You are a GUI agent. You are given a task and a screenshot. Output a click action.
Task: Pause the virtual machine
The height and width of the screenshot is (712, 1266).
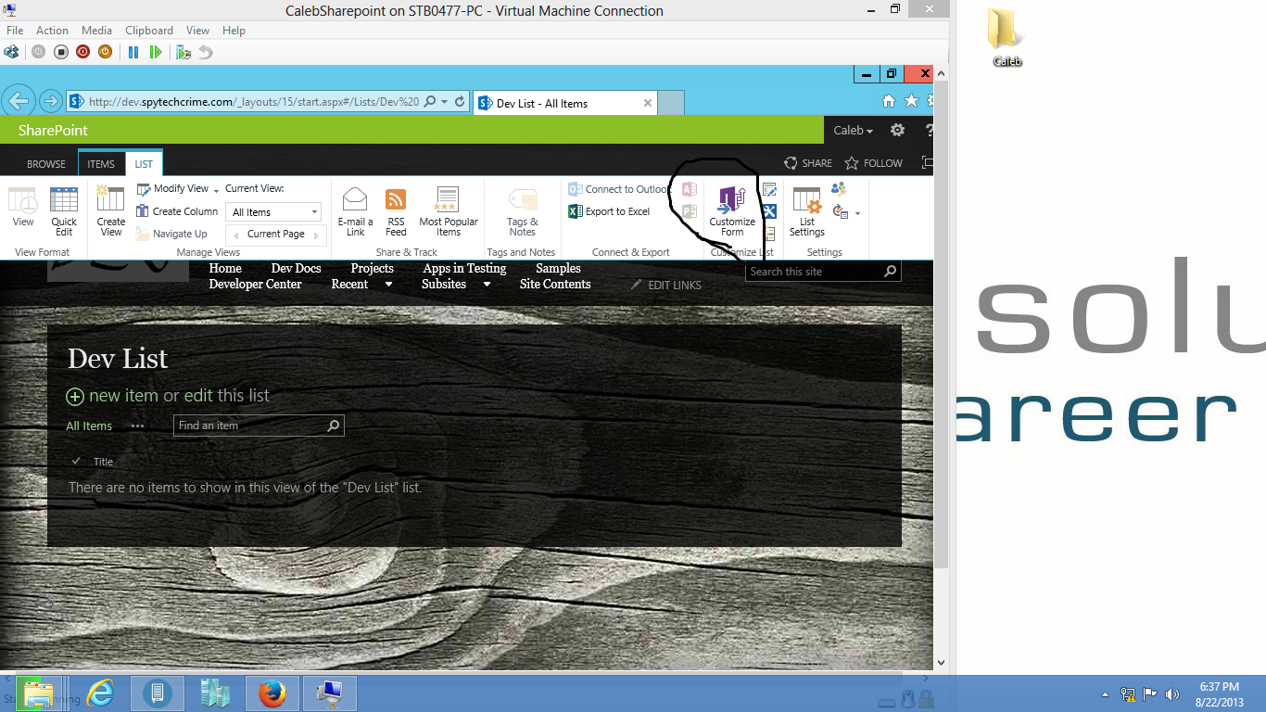point(133,52)
